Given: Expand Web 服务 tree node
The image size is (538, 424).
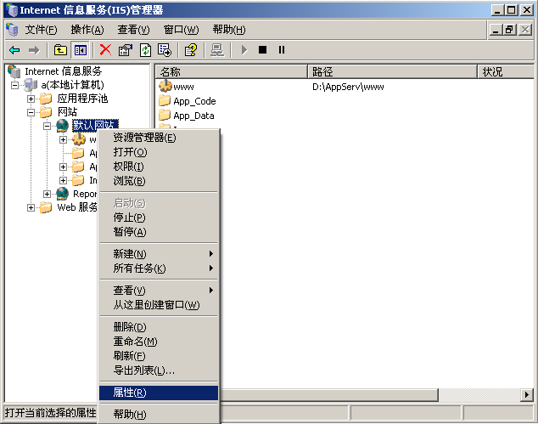Looking at the screenshot, I should click(x=31, y=207).
